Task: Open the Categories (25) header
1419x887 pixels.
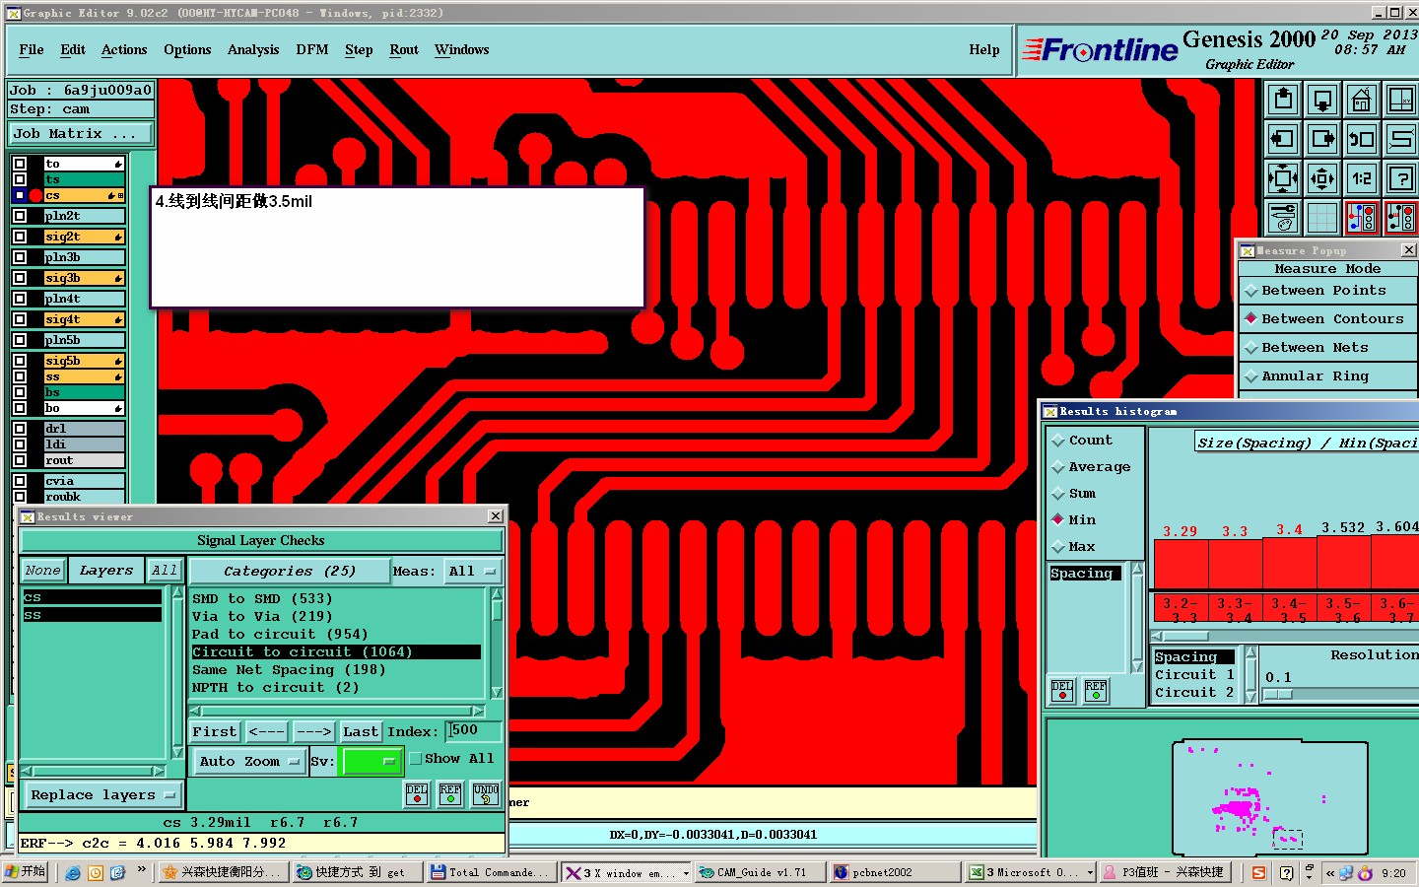Action: (289, 571)
